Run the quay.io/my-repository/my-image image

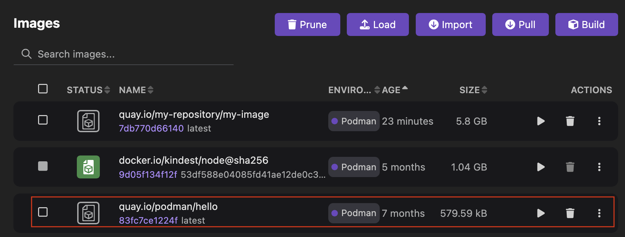tap(540, 121)
